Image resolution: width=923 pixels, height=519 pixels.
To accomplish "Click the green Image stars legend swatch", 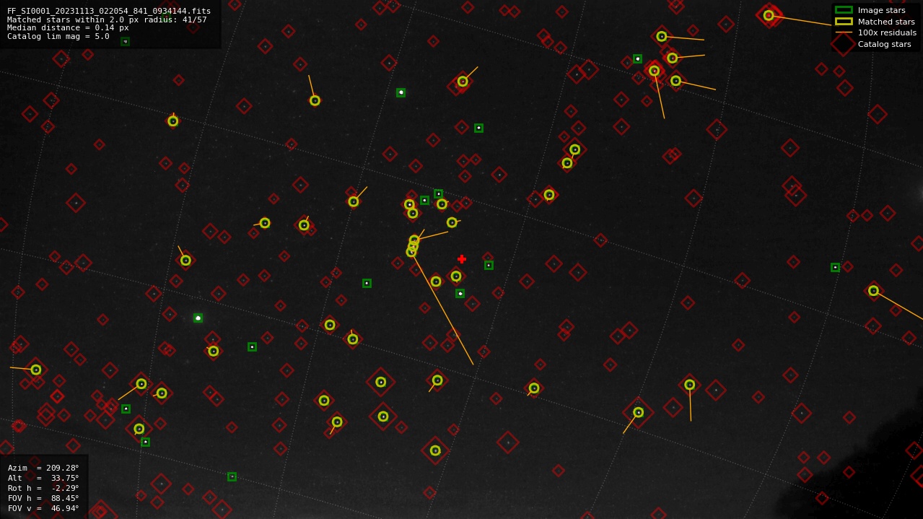I will tap(844, 10).
